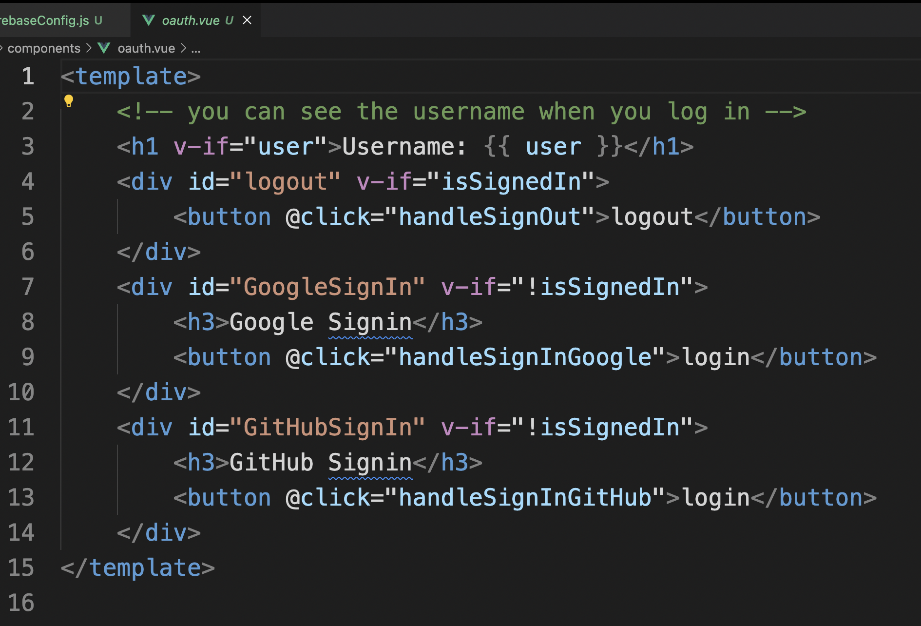Place cursor on handleSignOut handler
The height and width of the screenshot is (626, 921).
pos(489,216)
